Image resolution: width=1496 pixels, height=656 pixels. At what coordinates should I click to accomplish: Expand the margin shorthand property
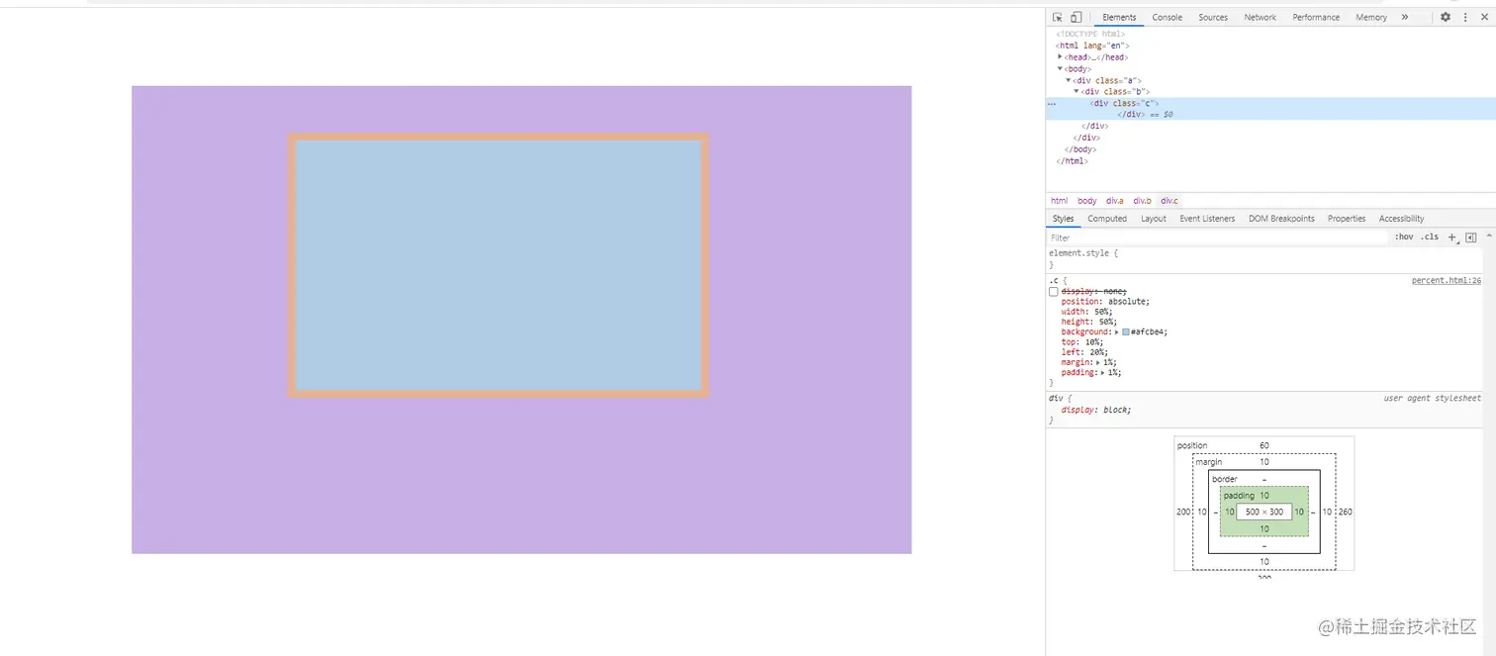click(x=1098, y=361)
